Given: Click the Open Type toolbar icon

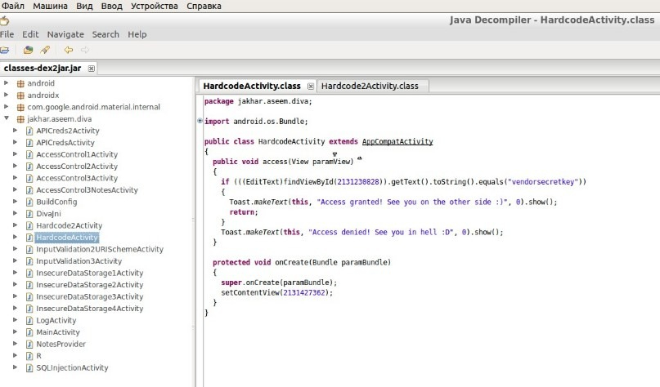Looking at the screenshot, I should (28, 50).
